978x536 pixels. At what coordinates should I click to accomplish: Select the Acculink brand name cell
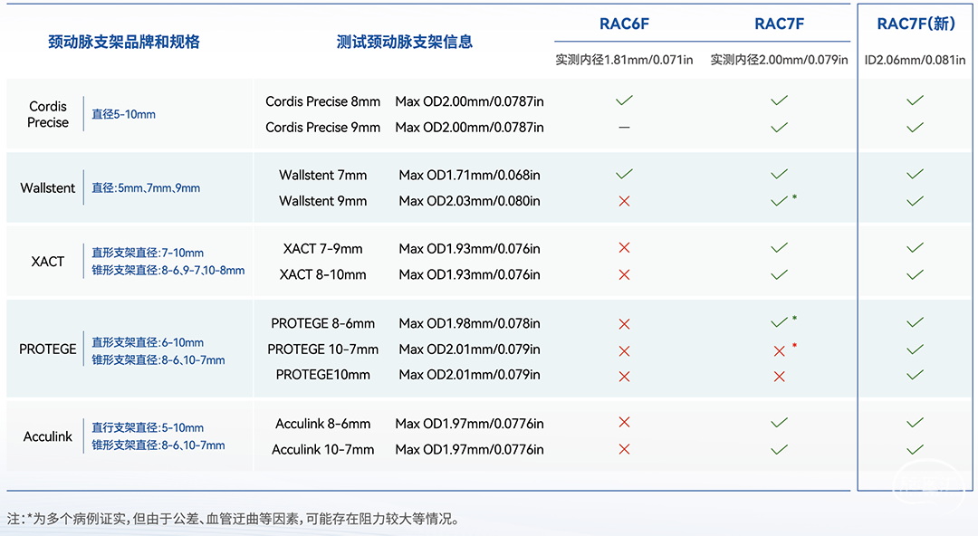[x=47, y=436]
